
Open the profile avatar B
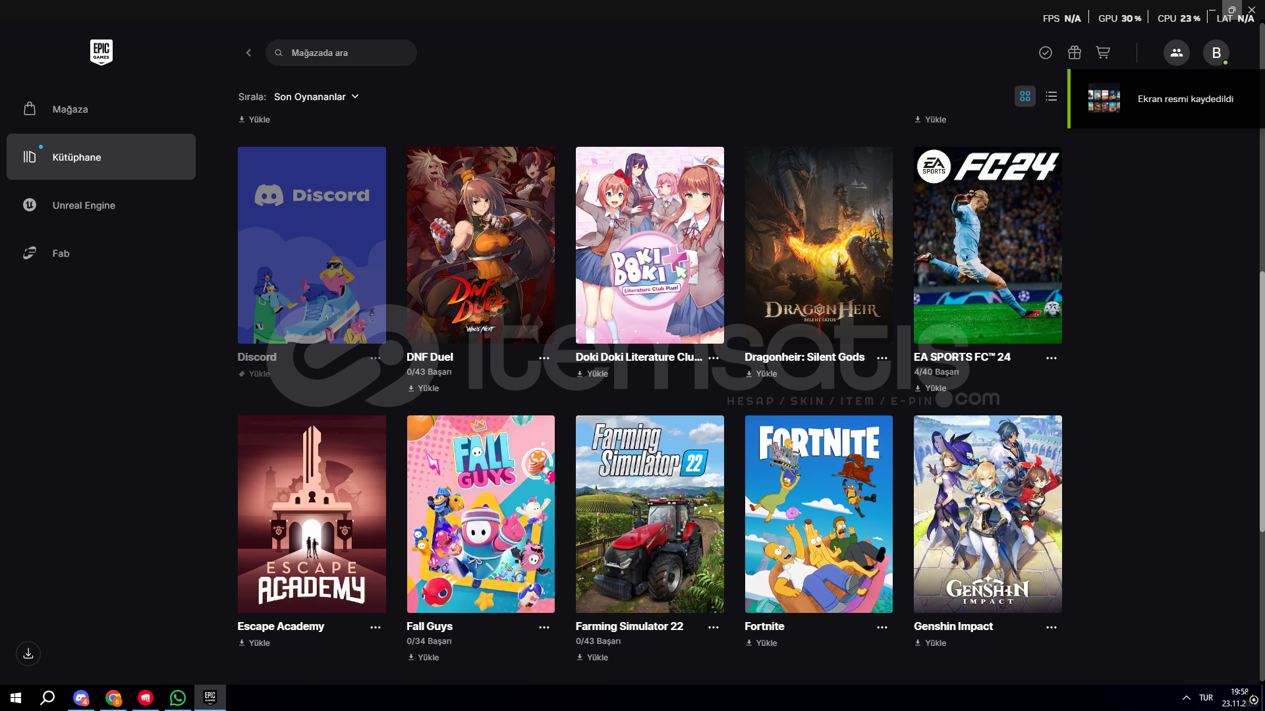1216,53
